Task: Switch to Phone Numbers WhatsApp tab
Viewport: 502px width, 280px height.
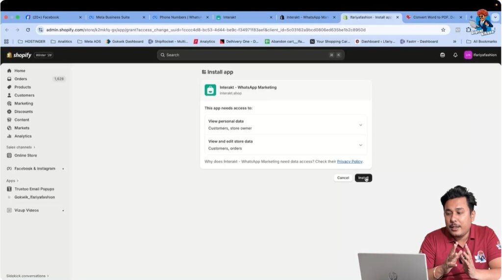Action: [x=180, y=17]
